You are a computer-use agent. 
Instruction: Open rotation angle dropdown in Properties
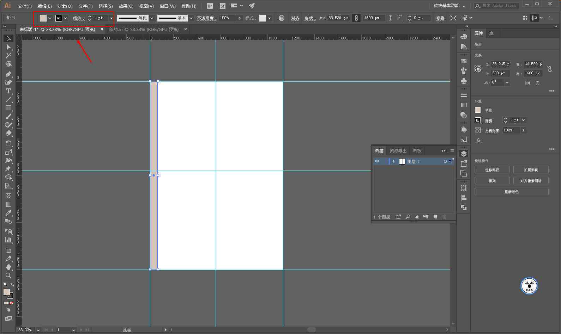(507, 82)
